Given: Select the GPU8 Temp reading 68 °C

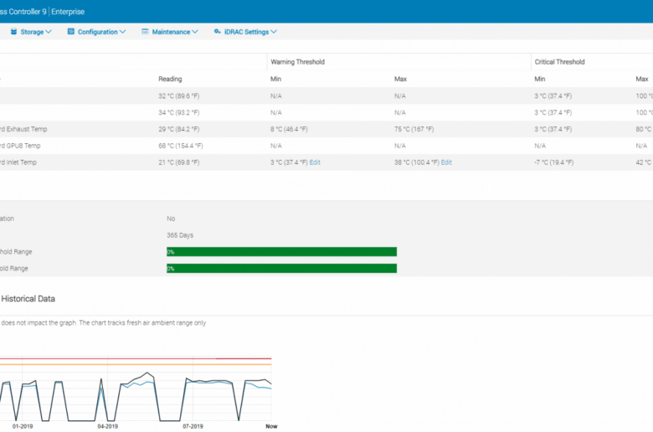Looking at the screenshot, I should point(180,146).
